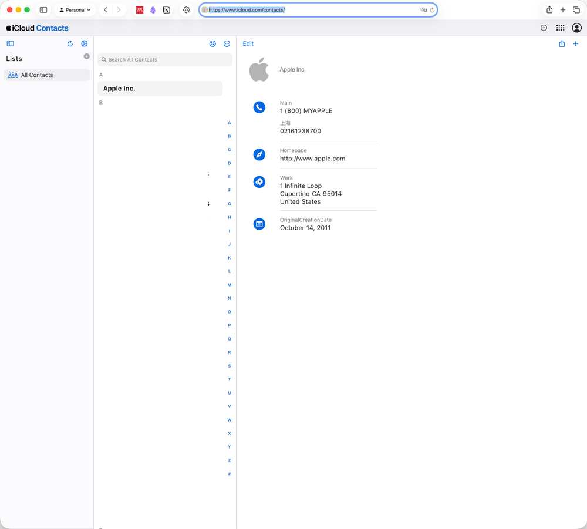This screenshot has width=587, height=529.
Task: Go forward with the Safari forward arrow
Action: (x=119, y=10)
